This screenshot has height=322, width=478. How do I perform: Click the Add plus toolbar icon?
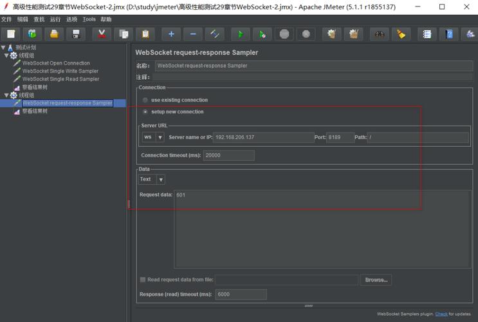[x=170, y=34]
